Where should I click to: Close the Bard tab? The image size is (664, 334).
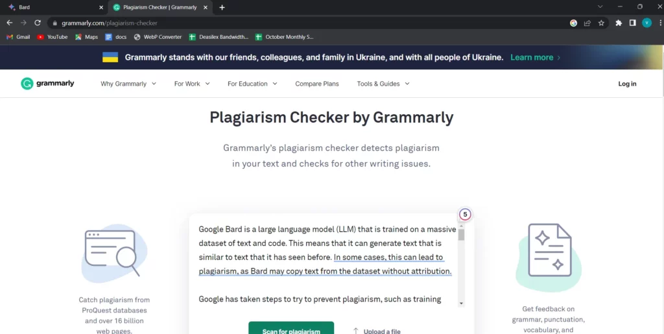click(x=101, y=7)
